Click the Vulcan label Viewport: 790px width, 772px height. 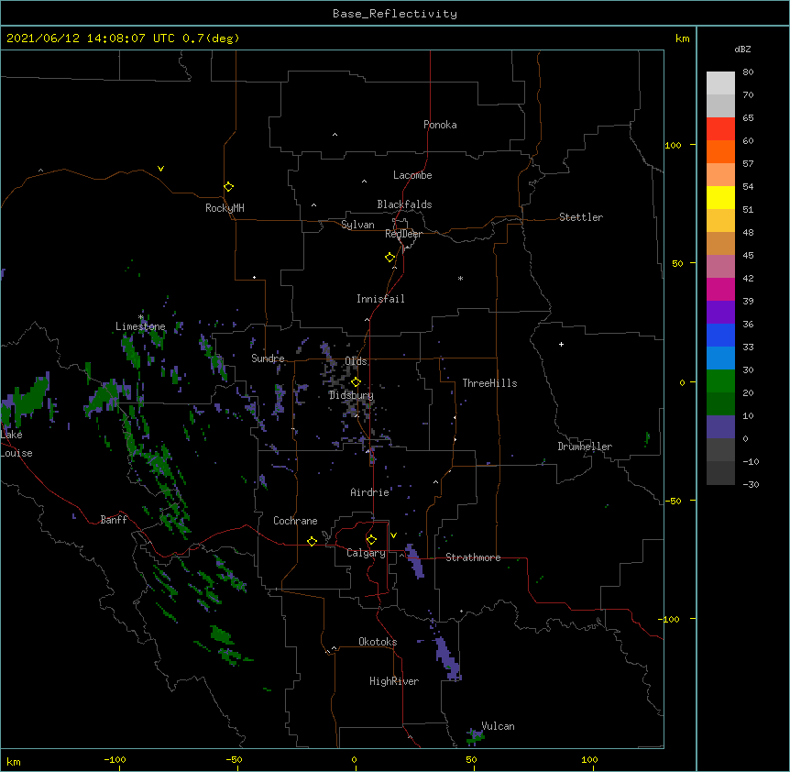[x=498, y=726]
